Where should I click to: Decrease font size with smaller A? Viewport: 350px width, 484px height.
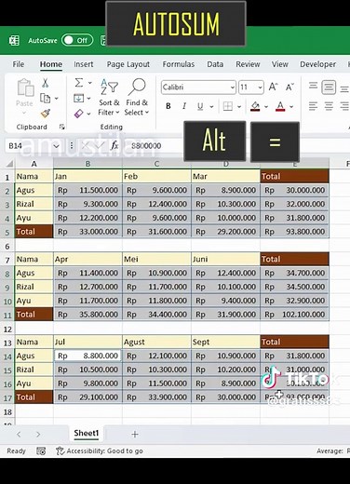pos(289,87)
